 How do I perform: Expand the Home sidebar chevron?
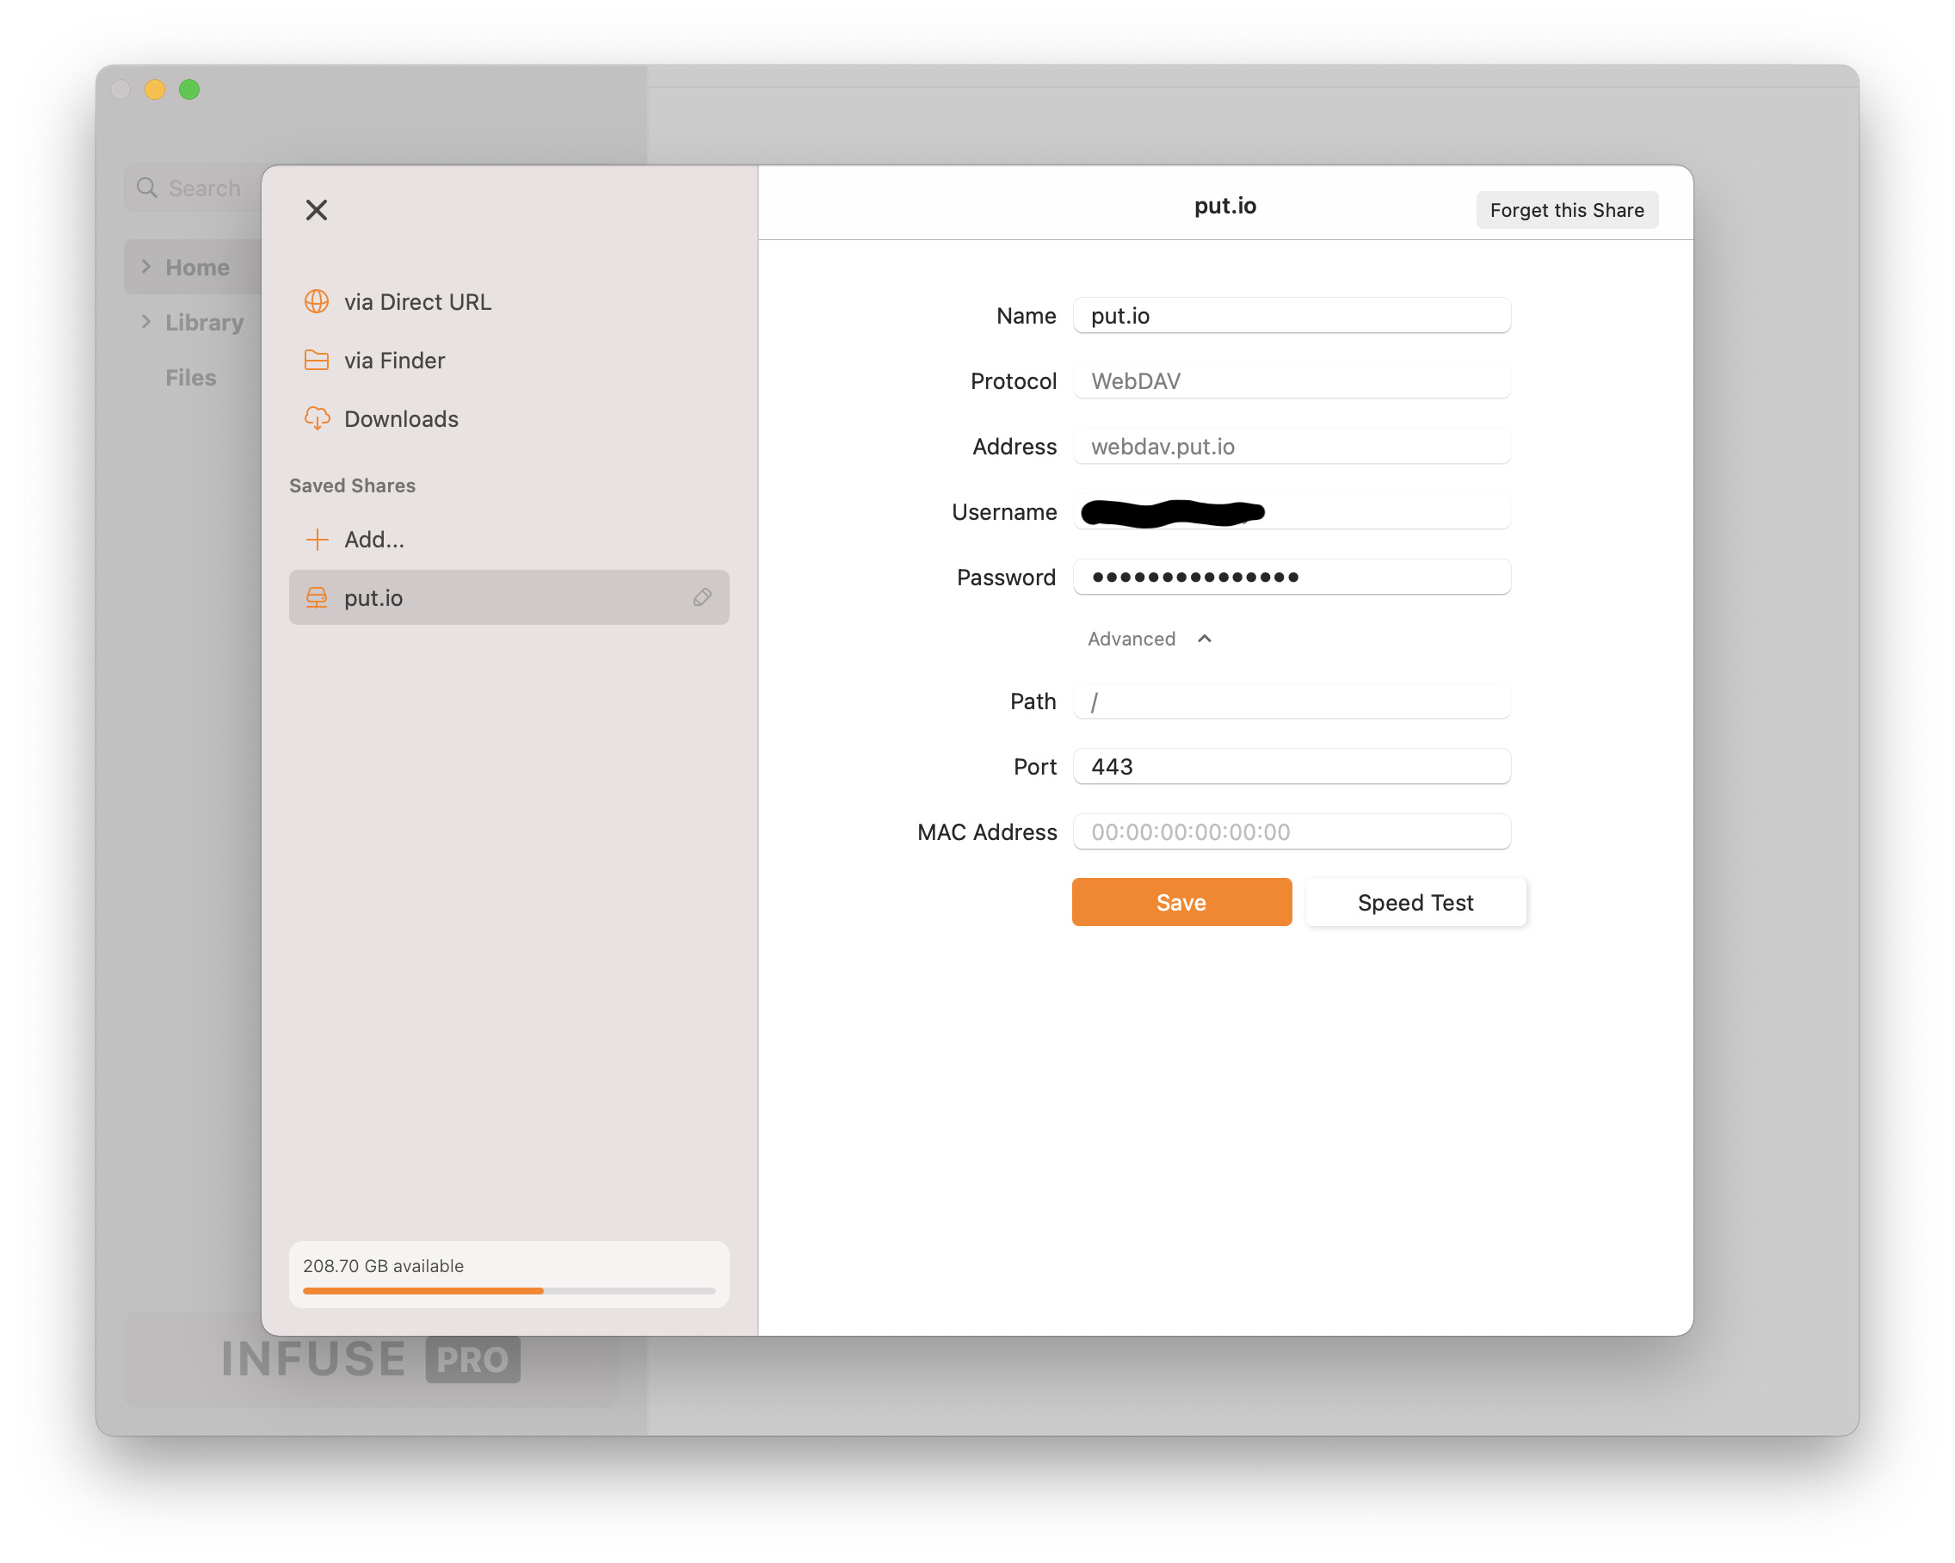tap(146, 267)
